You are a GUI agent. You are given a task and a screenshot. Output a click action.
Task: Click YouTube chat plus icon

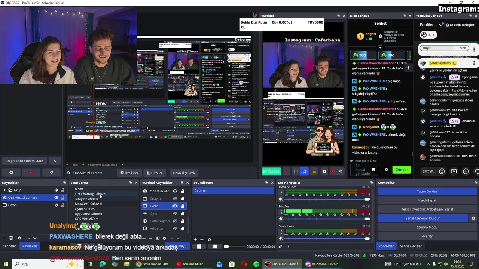(x=466, y=171)
